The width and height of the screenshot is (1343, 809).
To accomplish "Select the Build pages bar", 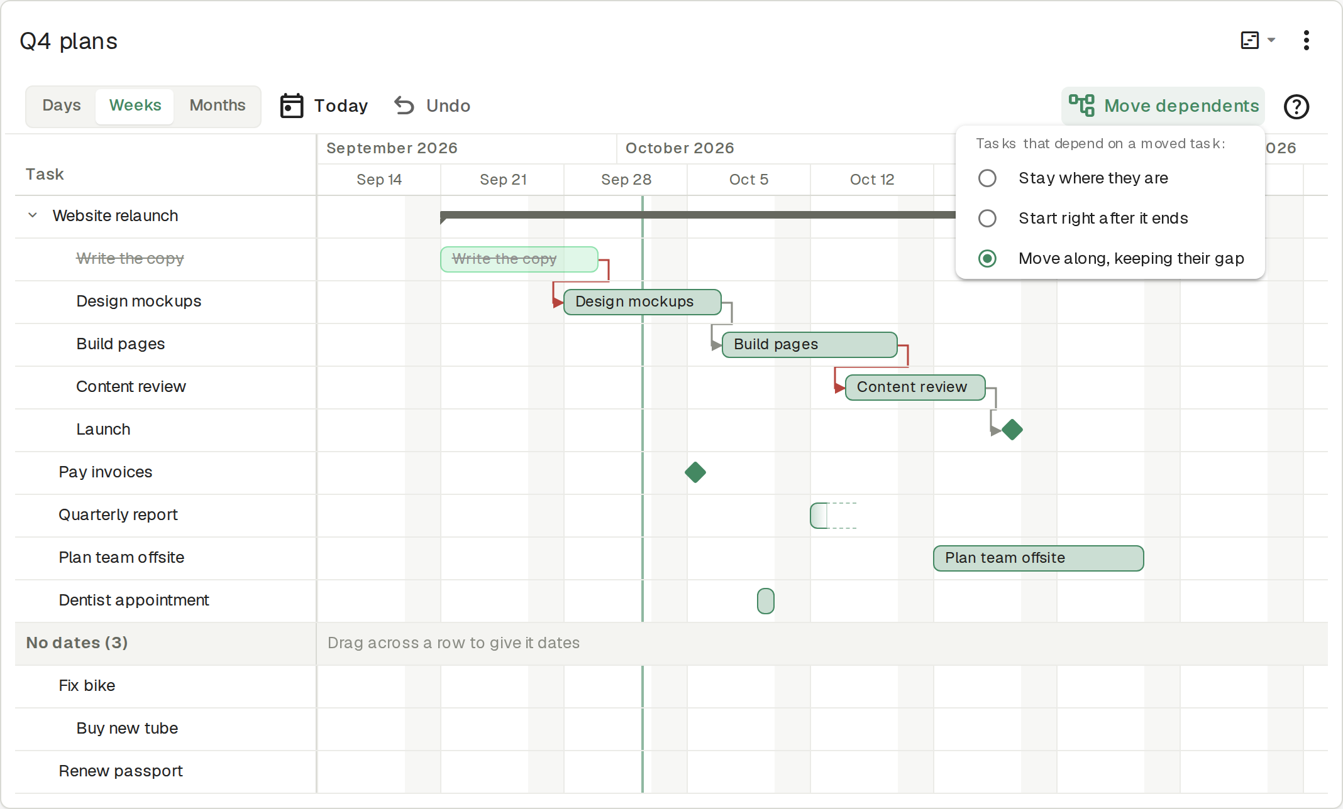I will [x=810, y=345].
